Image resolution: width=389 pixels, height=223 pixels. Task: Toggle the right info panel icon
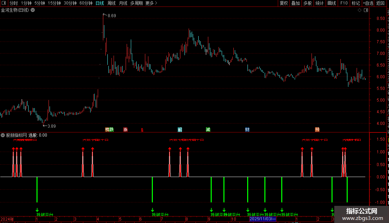[366, 10]
